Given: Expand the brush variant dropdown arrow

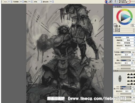Looking at the screenshot, I should tap(117, 1).
